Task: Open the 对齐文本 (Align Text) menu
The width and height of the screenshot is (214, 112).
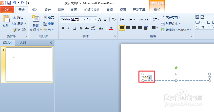Action: pyautogui.click(x=171, y=24)
